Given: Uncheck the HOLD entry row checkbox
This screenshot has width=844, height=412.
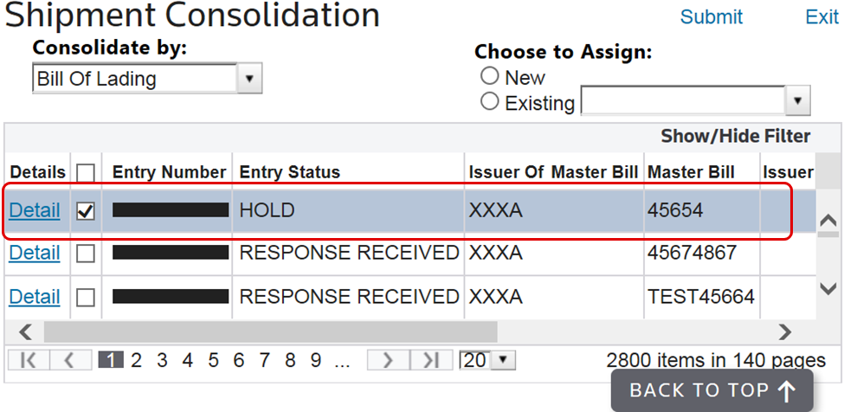Looking at the screenshot, I should tap(86, 211).
